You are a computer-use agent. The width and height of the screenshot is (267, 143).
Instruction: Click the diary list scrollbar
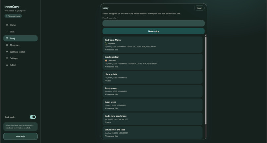click(206, 80)
